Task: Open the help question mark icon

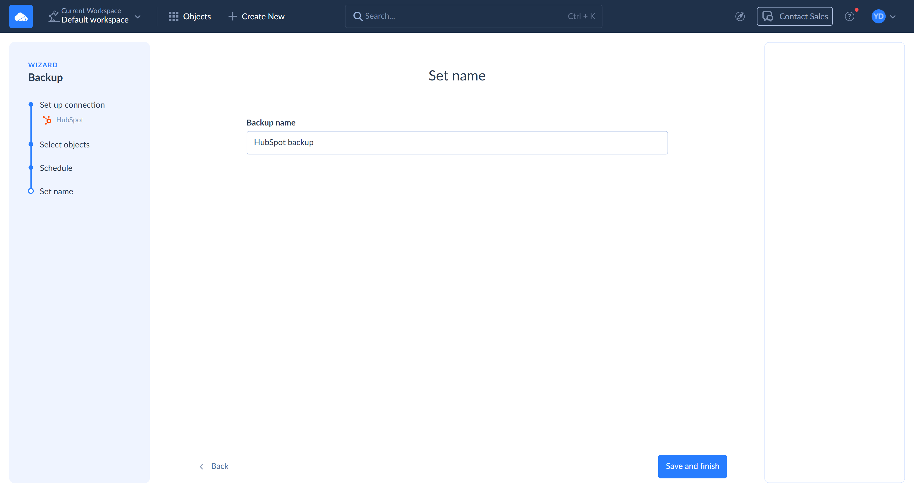Action: (x=849, y=16)
